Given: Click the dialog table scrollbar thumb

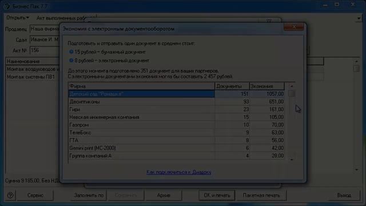Looking at the screenshot, I should (292, 94).
